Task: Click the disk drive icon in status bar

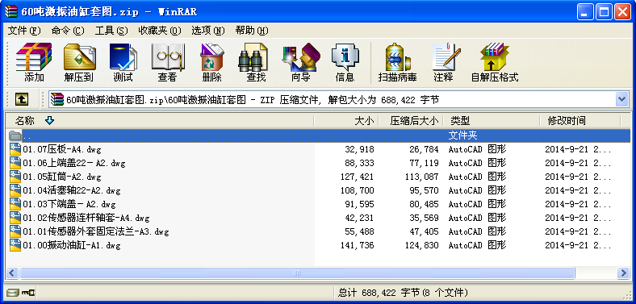Action: (x=13, y=292)
